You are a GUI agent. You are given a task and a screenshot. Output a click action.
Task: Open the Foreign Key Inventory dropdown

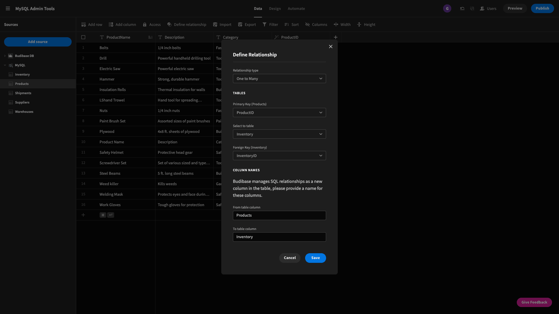click(x=279, y=155)
